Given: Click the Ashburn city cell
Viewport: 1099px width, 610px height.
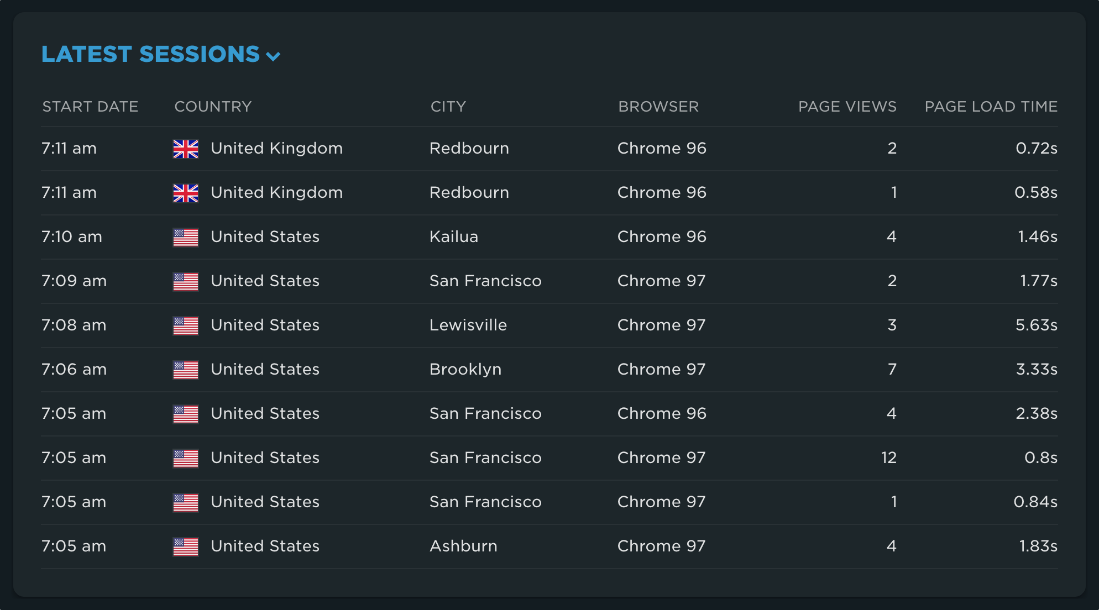Looking at the screenshot, I should pos(463,546).
